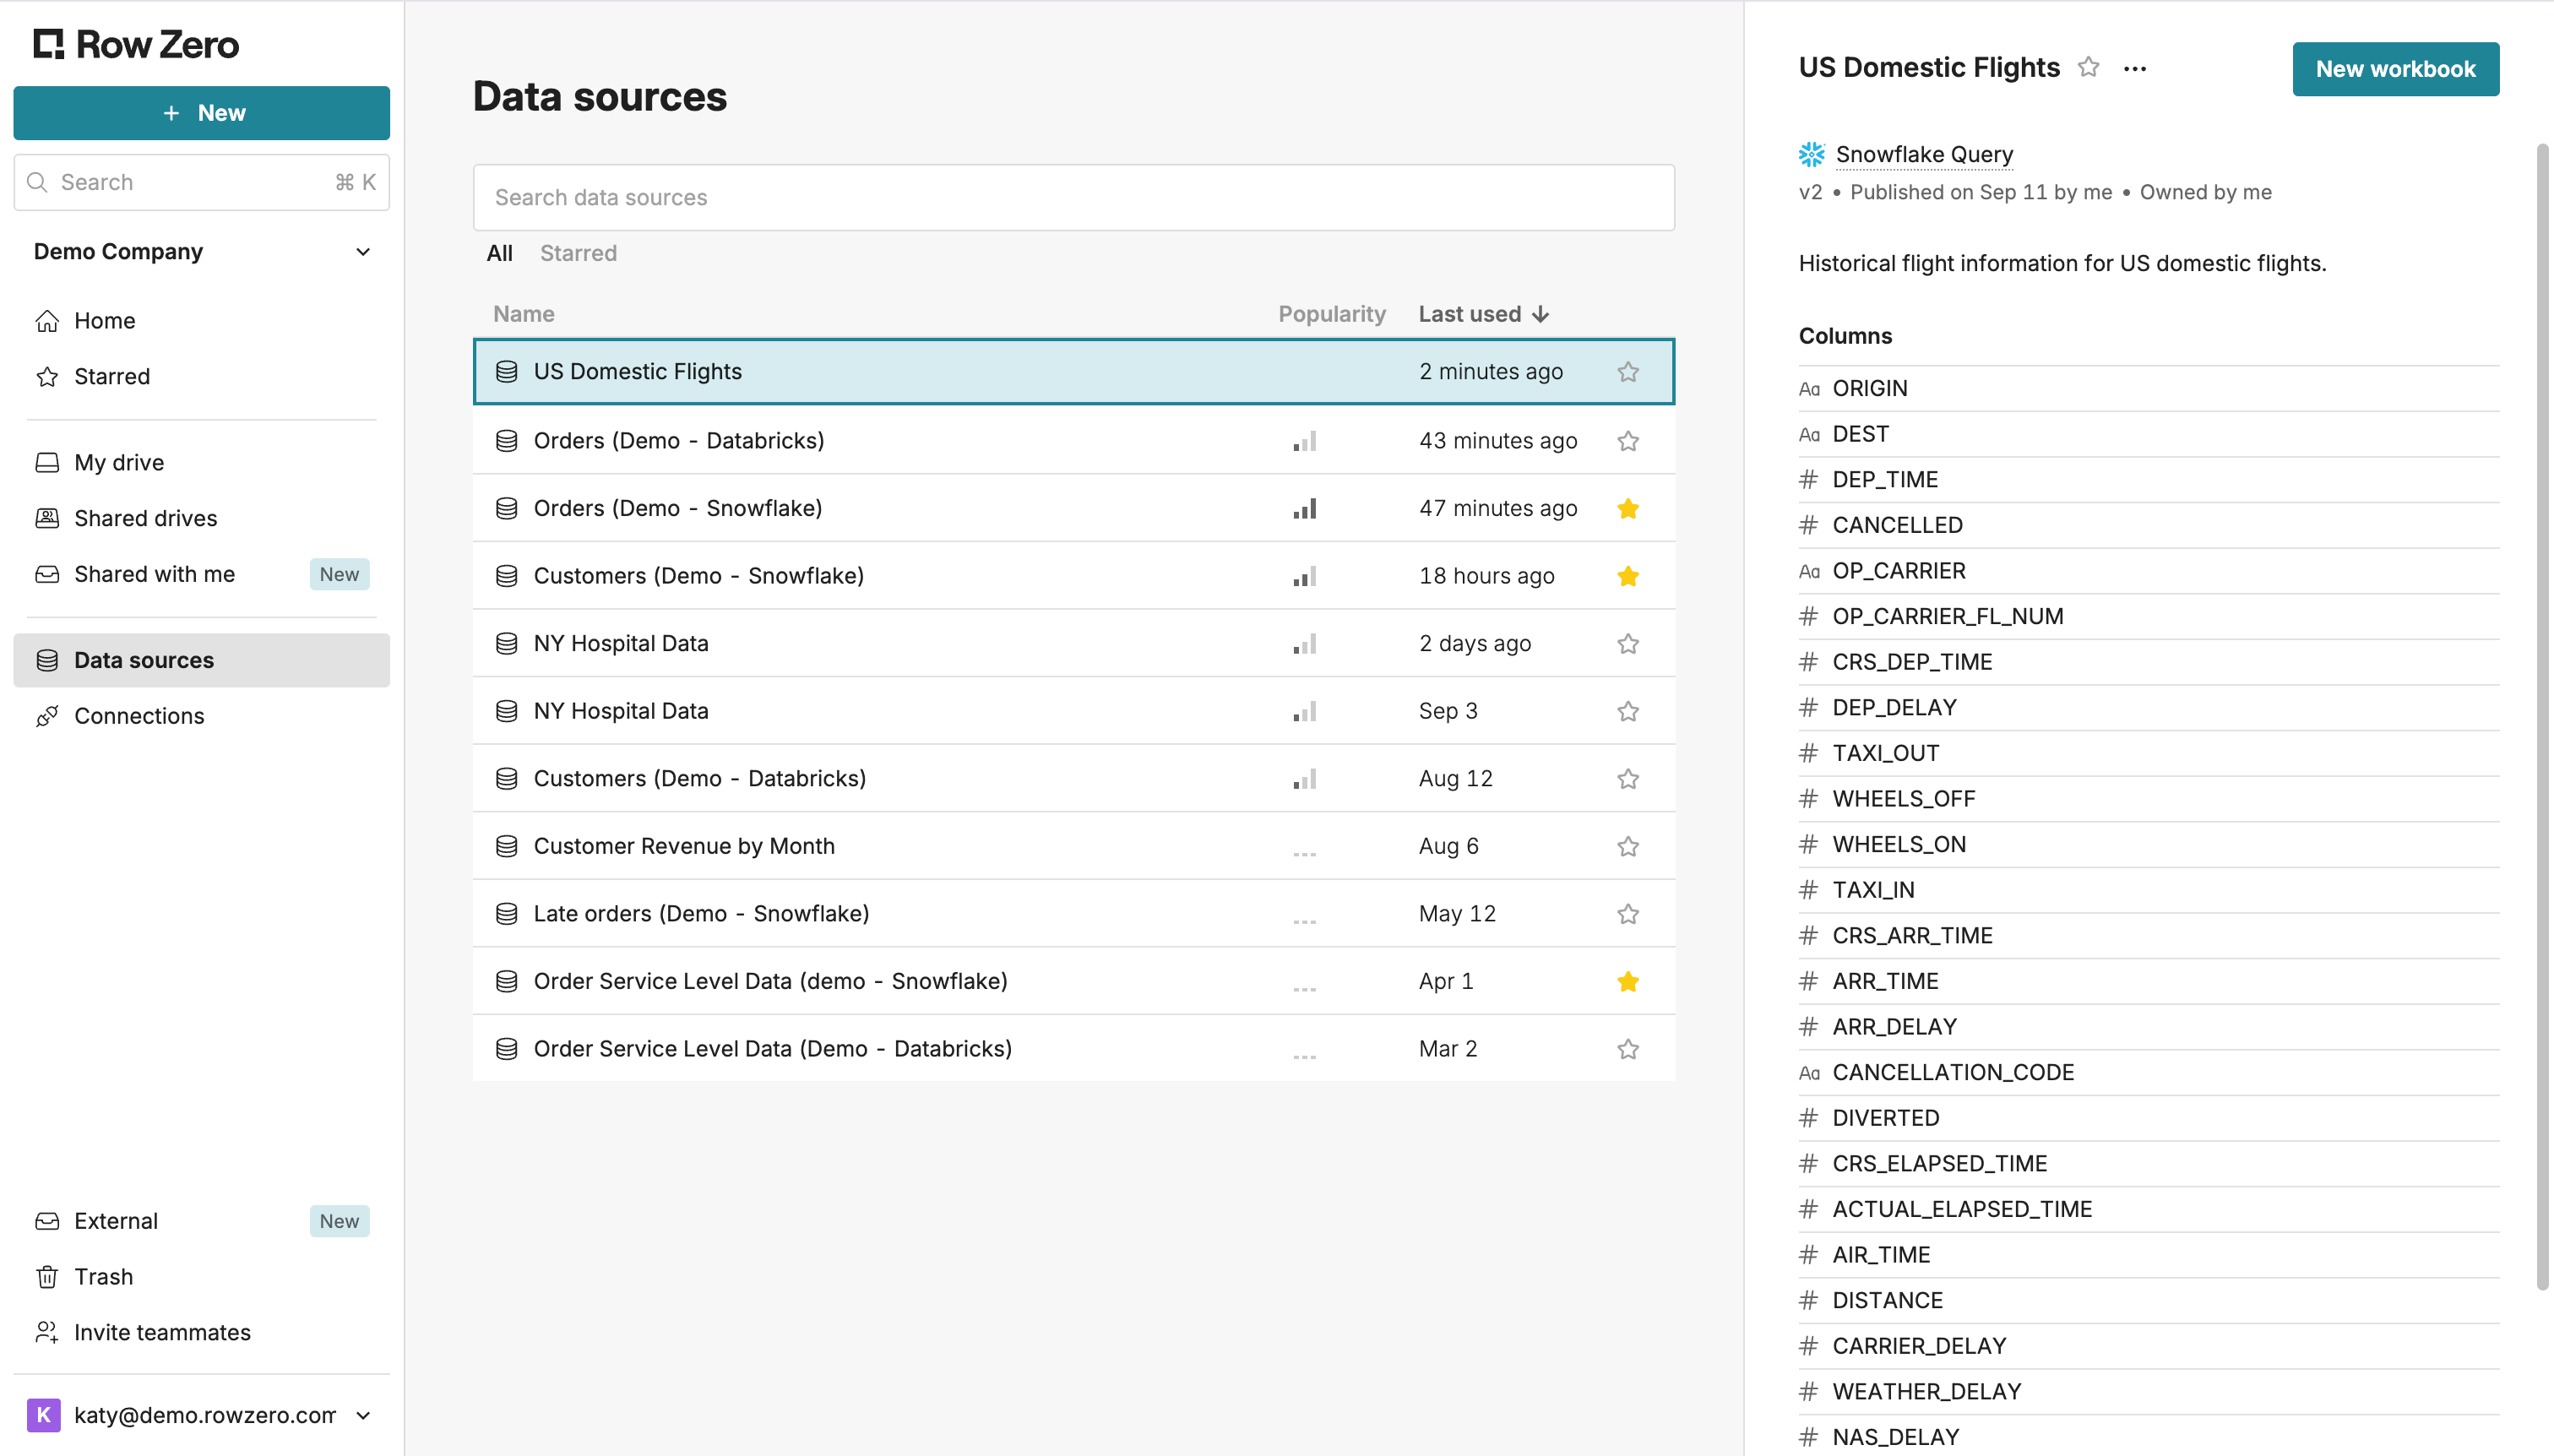Image resolution: width=2554 pixels, height=1456 pixels.
Task: Click popularity bars for Customers (Demo - Snowflake)
Action: (1305, 576)
